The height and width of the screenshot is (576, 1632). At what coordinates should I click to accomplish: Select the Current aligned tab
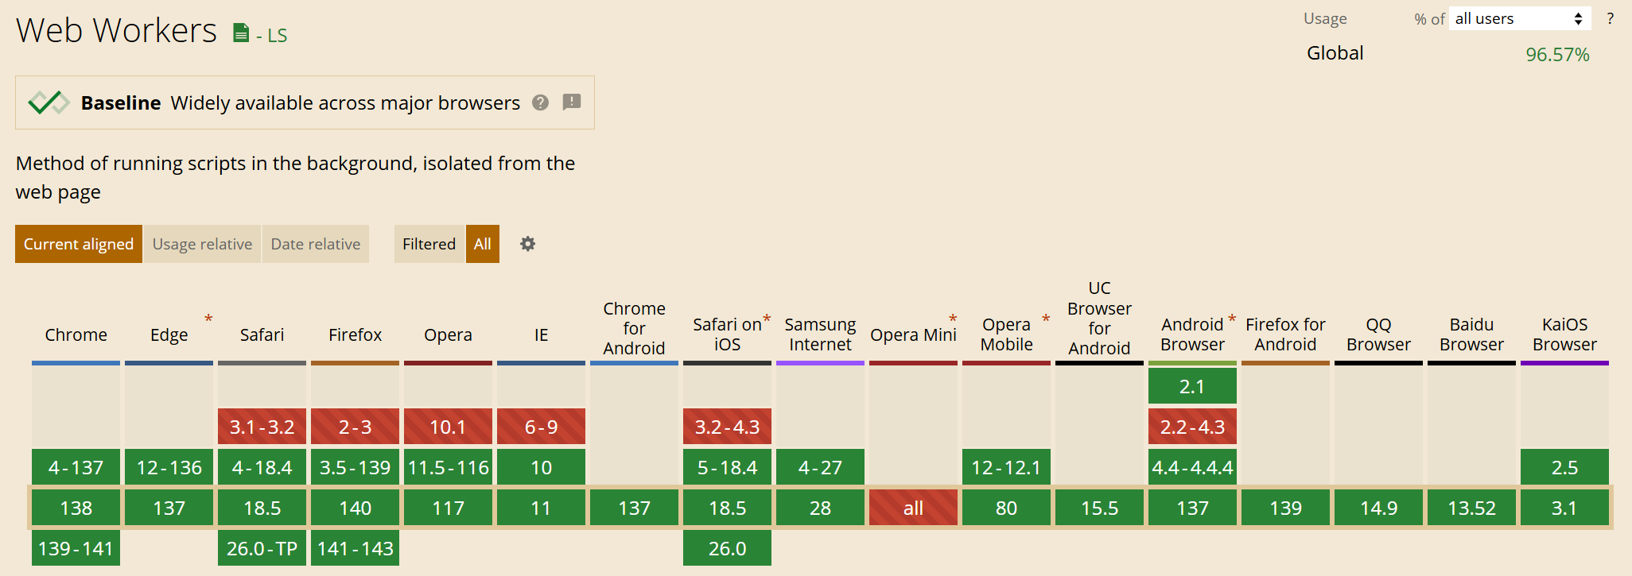click(78, 244)
